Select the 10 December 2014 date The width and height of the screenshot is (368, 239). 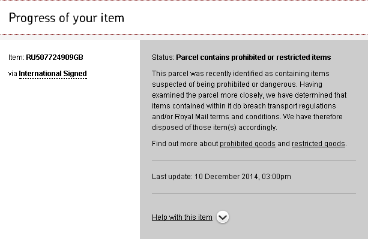tap(226, 177)
